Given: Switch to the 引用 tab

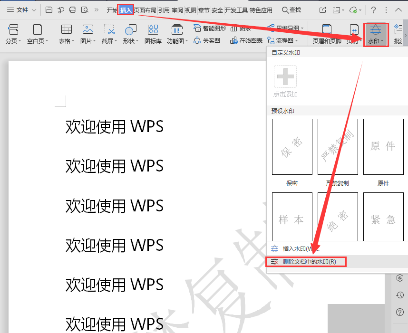Looking at the screenshot, I should click(164, 10).
